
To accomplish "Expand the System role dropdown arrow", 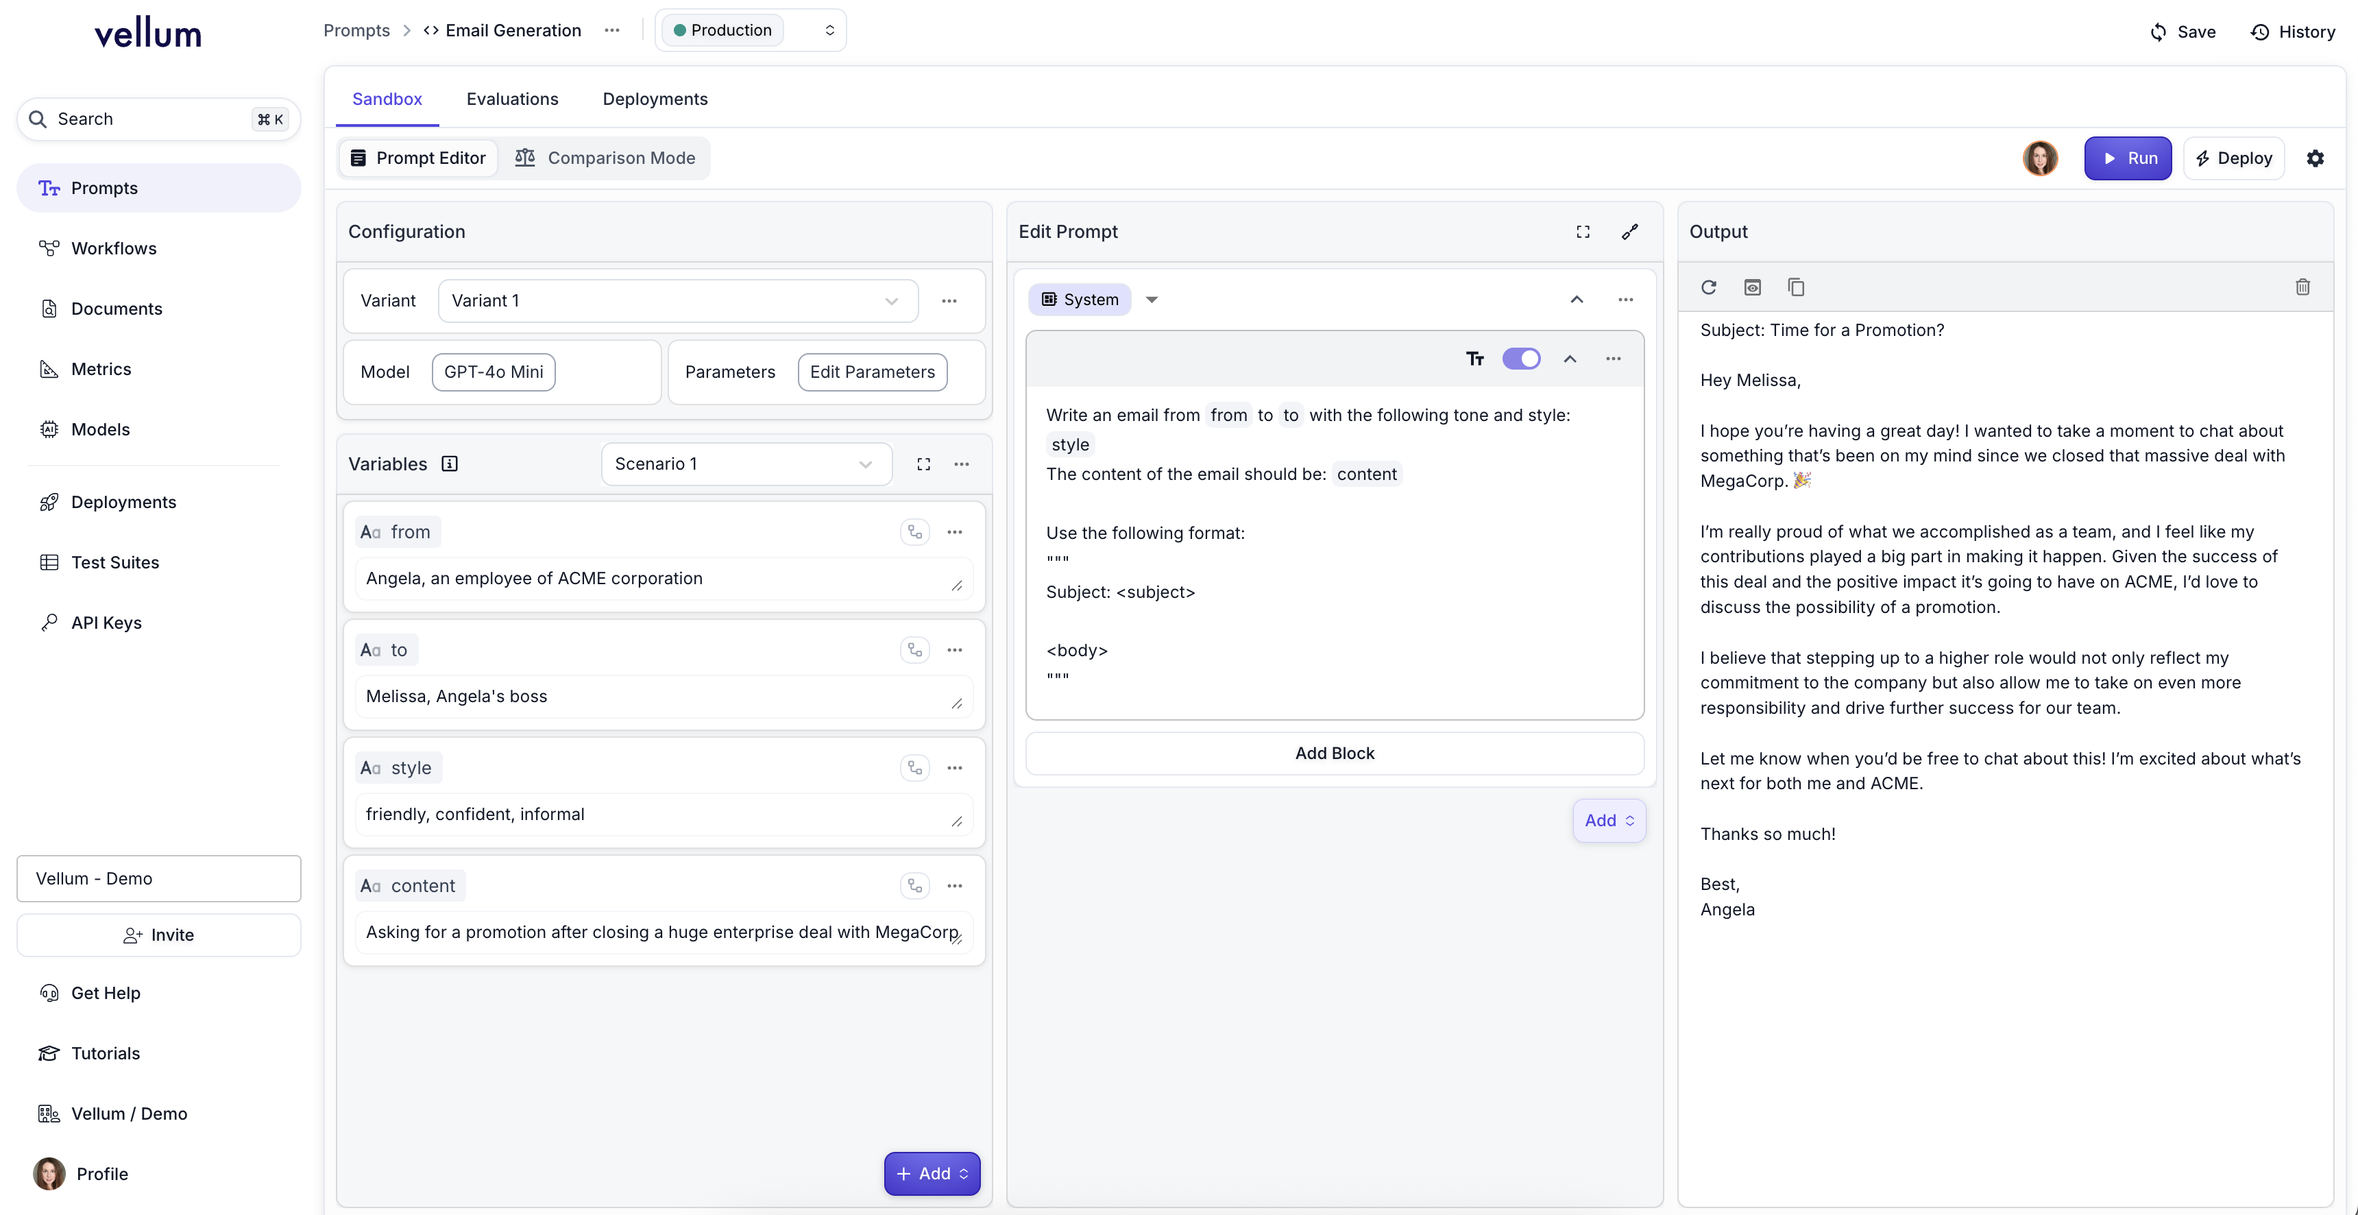I will click(x=1152, y=300).
